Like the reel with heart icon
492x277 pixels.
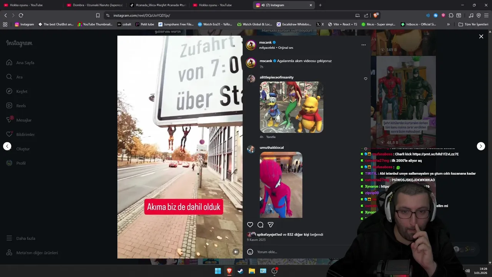coord(250,225)
